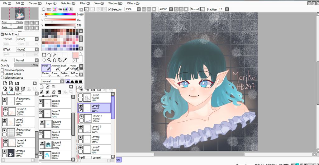
Task: Enable Selection Source option
Action: (x=2, y=78)
